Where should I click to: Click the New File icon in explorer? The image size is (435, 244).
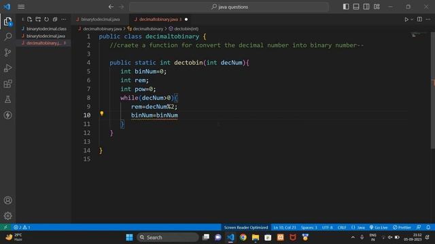(x=30, y=20)
